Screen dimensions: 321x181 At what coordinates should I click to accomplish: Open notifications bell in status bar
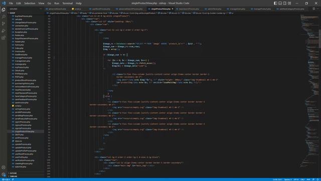point(318,179)
